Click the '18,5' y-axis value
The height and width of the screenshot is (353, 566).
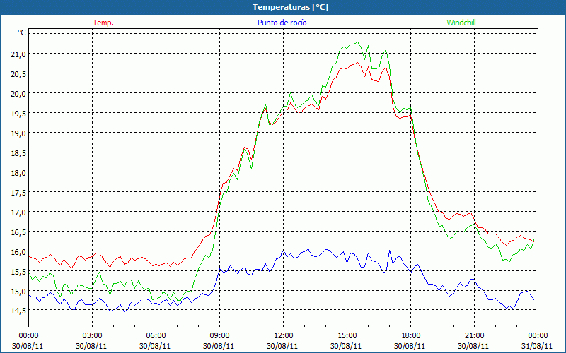18,153
